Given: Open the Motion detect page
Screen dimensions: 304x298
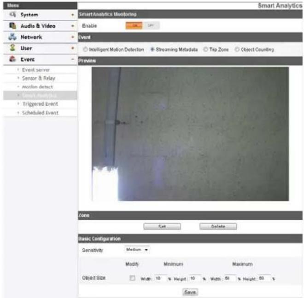Looking at the screenshot, I should [37, 87].
